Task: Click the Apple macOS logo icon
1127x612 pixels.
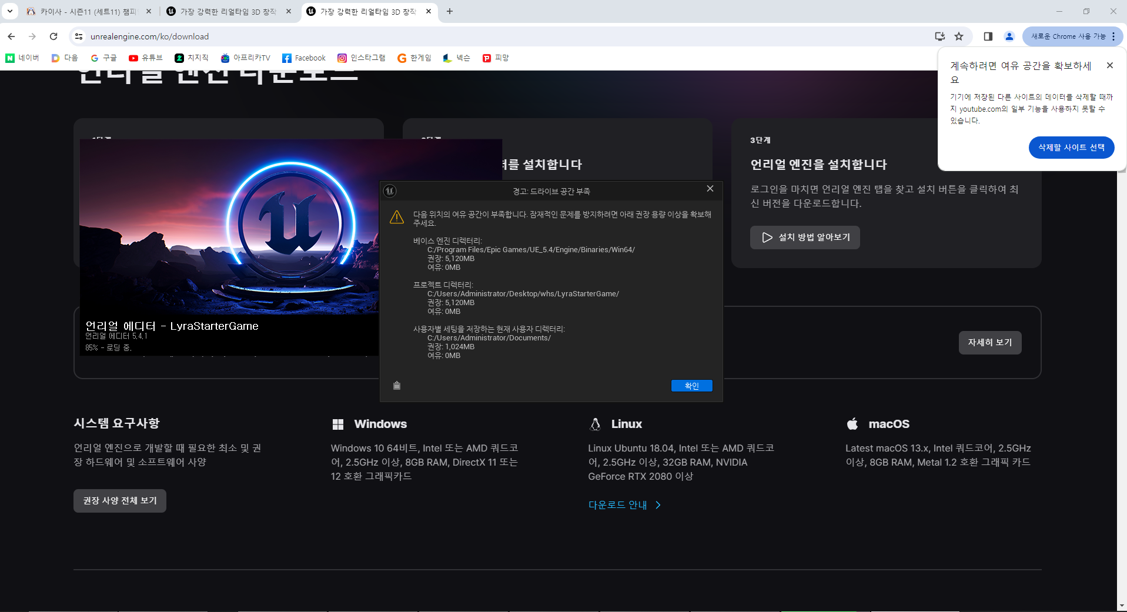Action: pyautogui.click(x=852, y=424)
